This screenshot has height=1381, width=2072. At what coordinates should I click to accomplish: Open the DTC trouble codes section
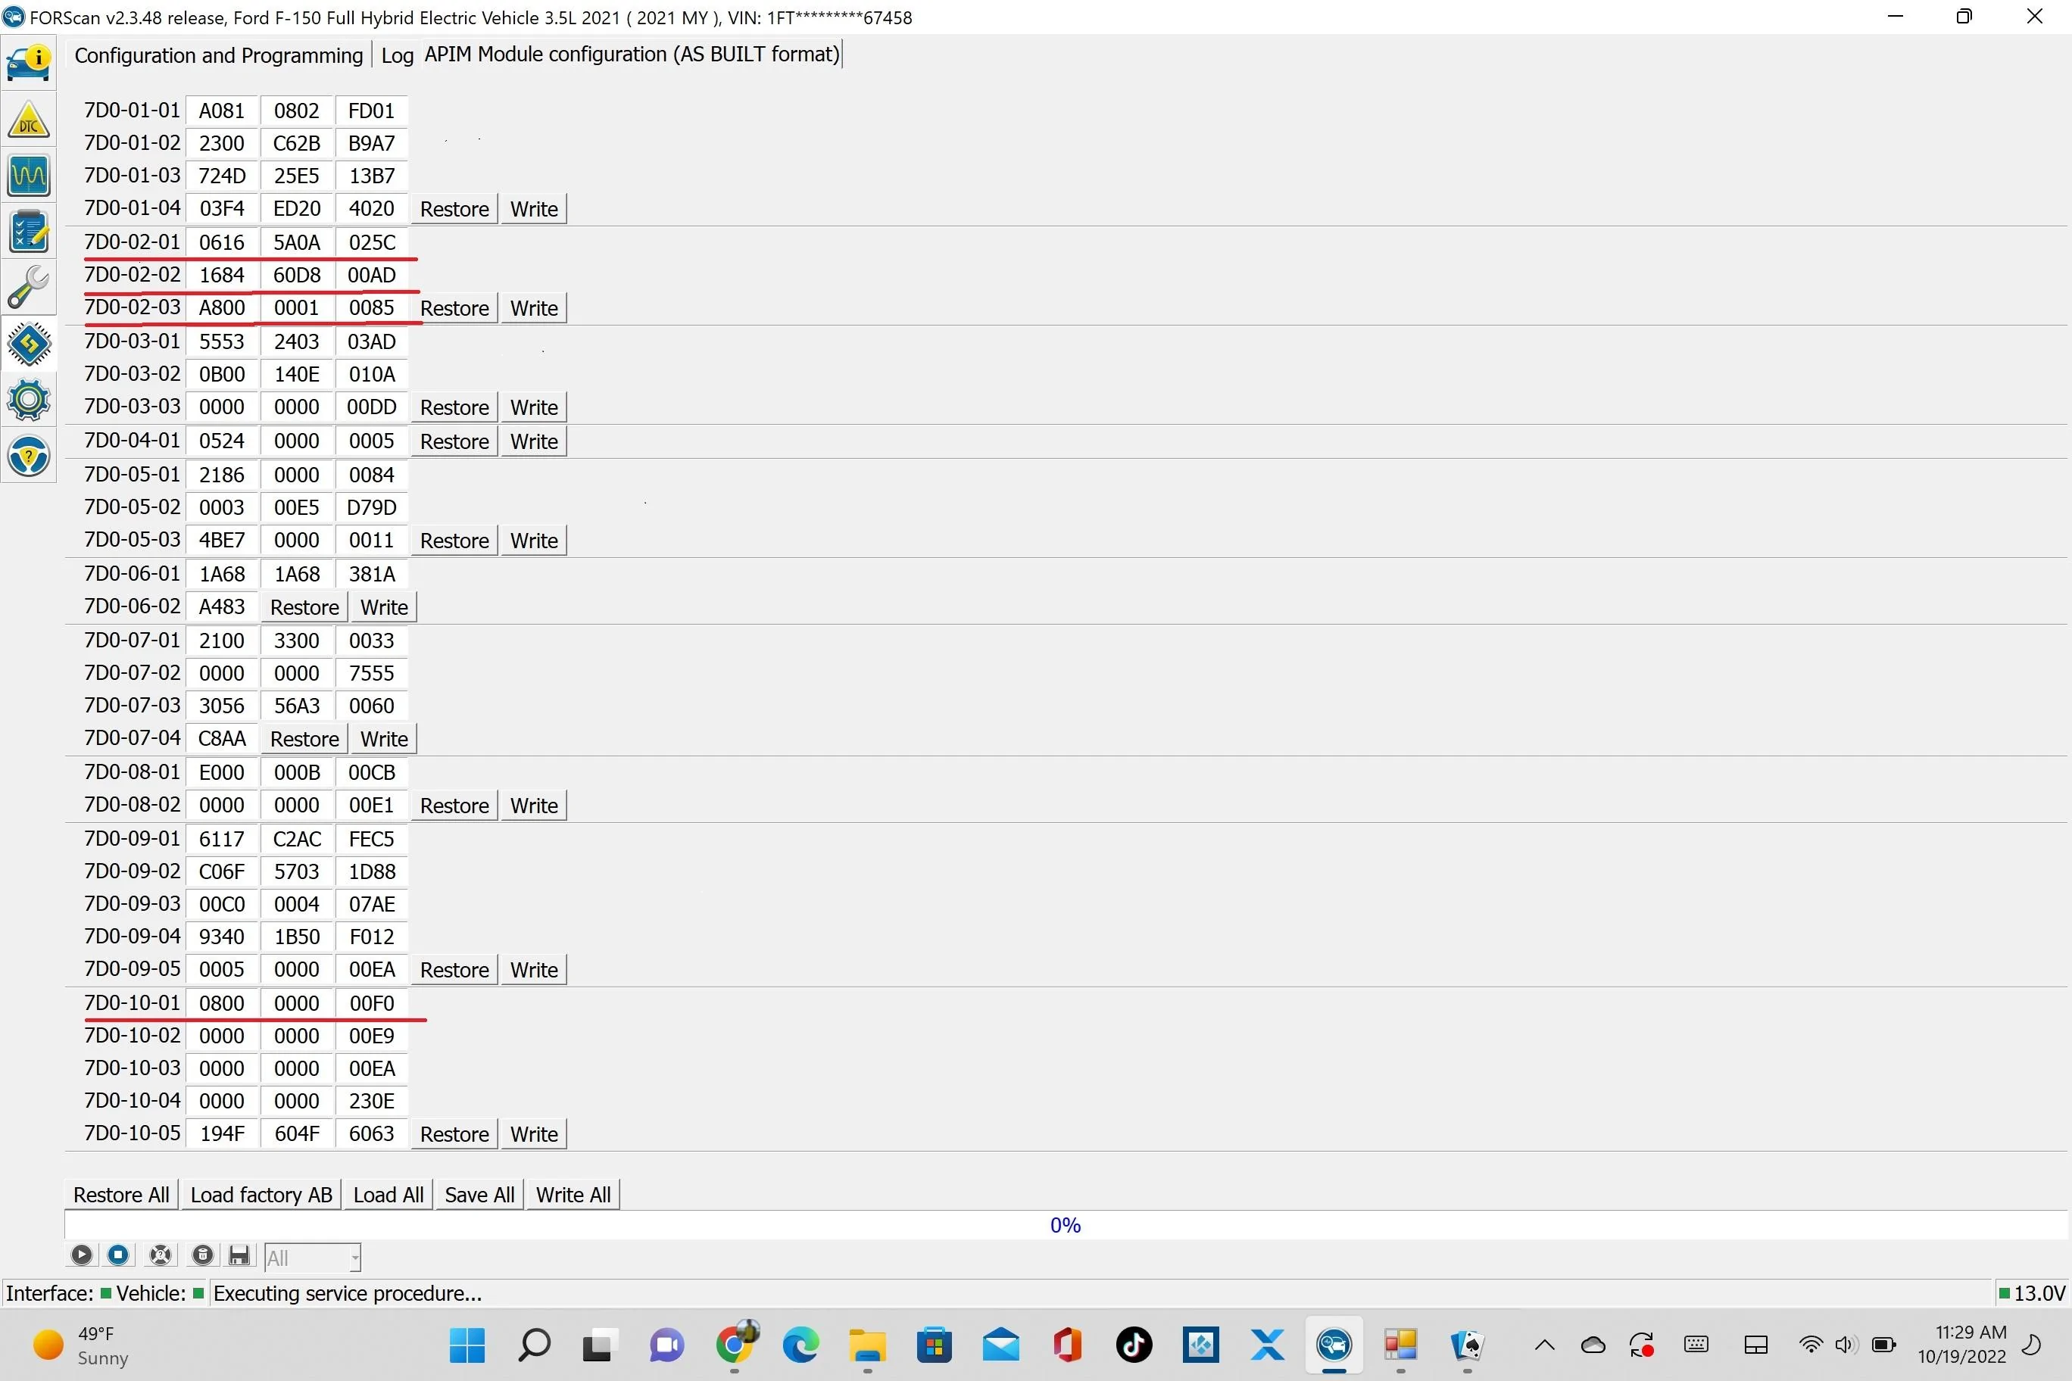point(28,119)
